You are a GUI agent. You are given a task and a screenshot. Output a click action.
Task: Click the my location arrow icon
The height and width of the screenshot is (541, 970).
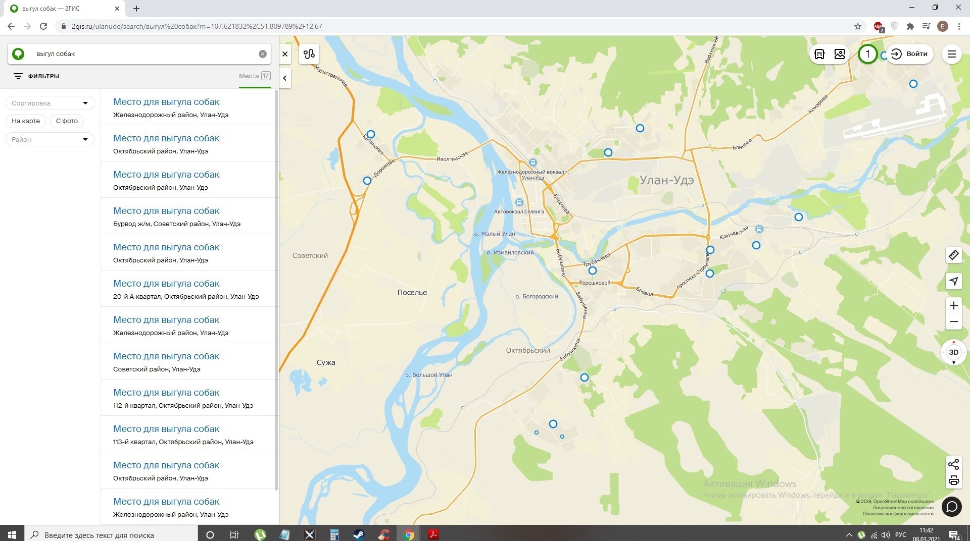click(953, 281)
